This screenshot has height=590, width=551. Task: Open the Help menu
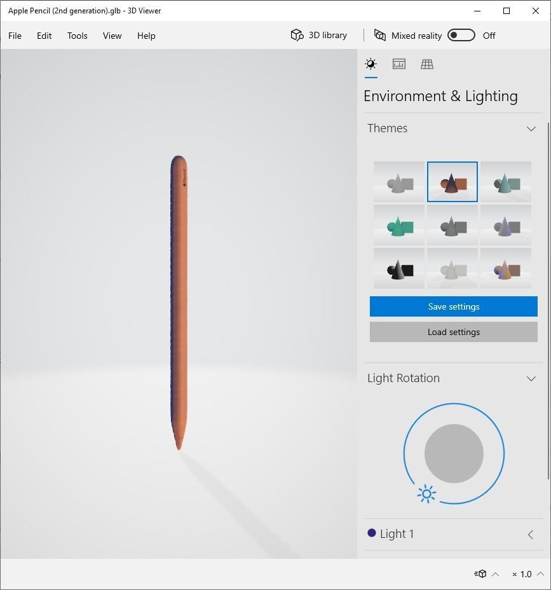pos(146,36)
